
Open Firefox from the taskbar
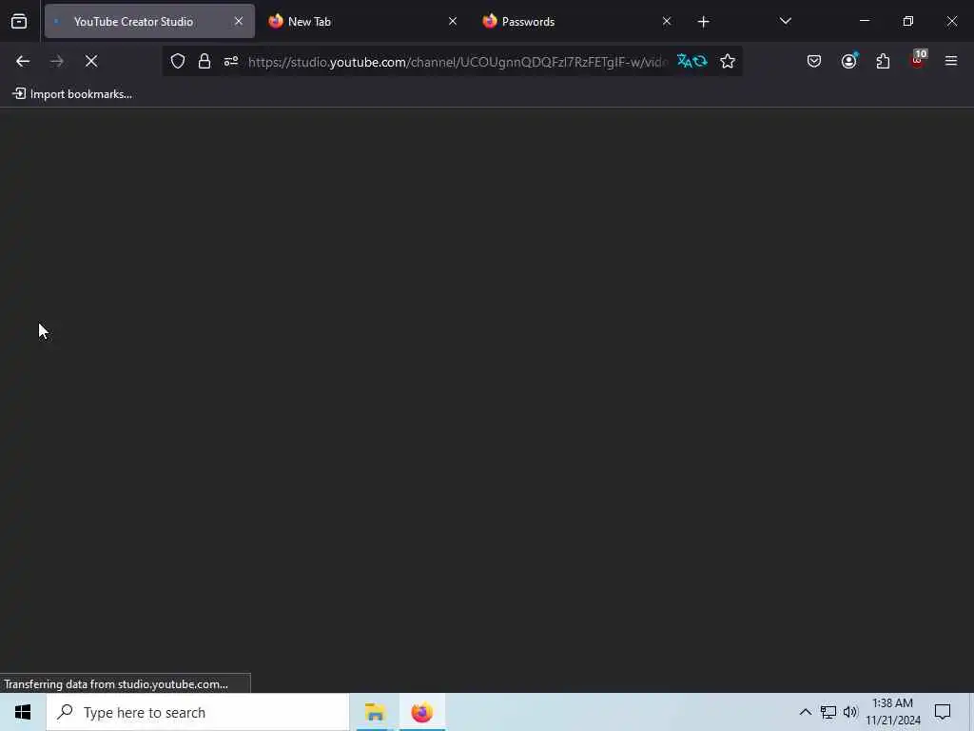[x=421, y=712]
